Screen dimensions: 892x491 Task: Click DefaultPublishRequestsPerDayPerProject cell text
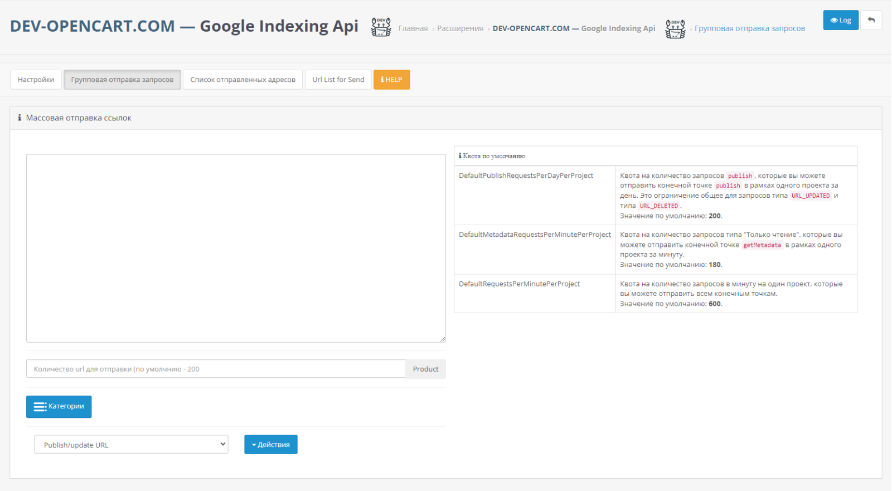(x=526, y=176)
